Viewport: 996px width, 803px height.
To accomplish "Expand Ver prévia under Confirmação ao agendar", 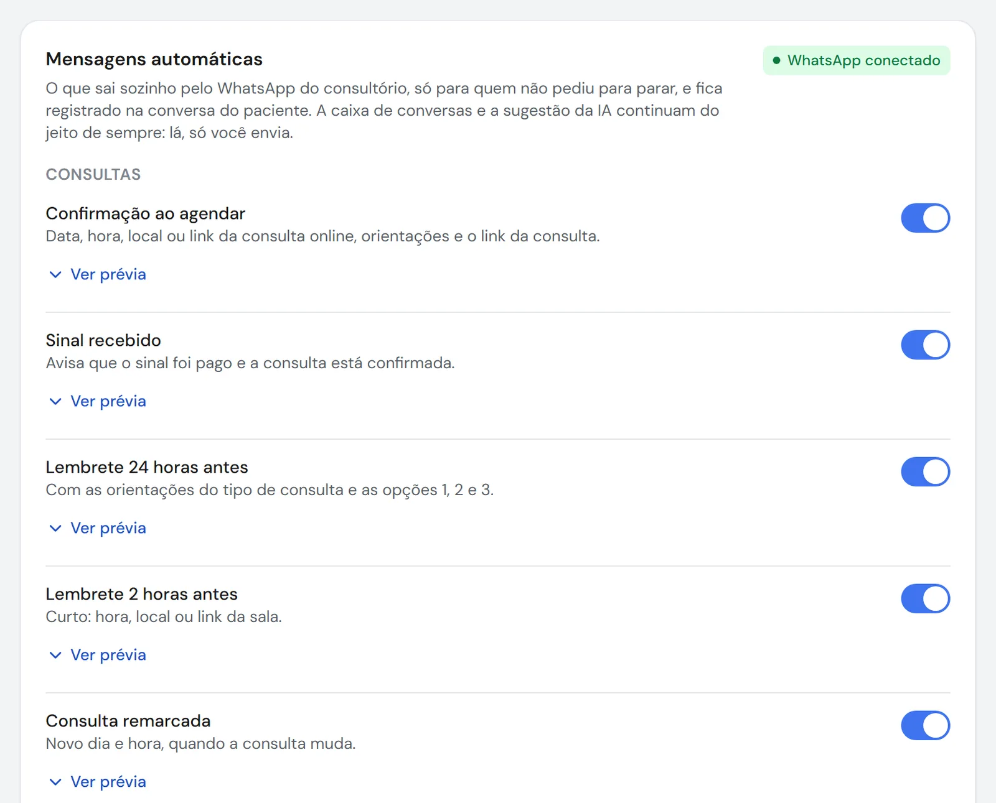I will (97, 274).
